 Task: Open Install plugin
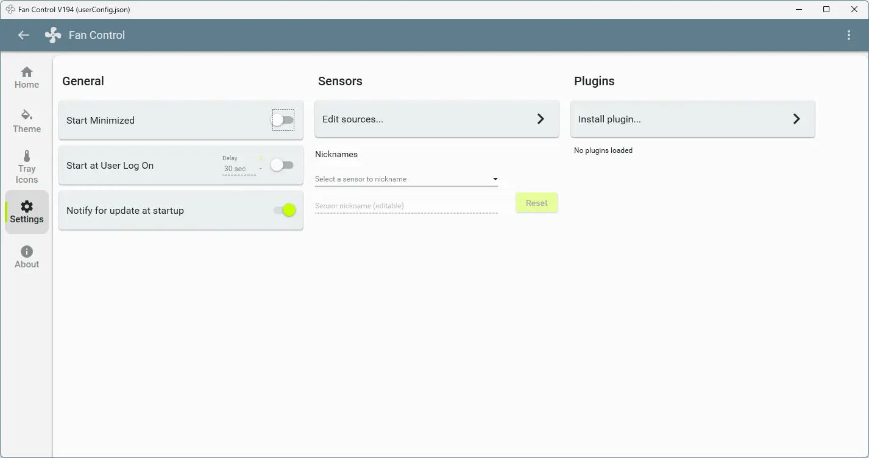(x=693, y=119)
